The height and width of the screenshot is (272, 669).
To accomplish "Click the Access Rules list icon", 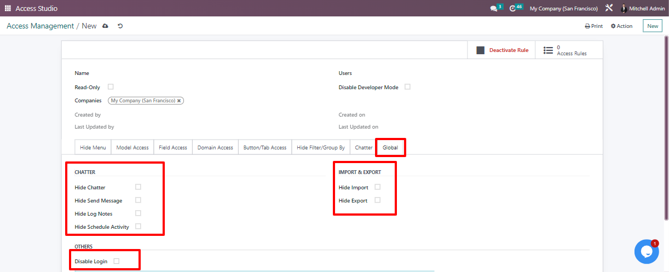I will pos(548,50).
